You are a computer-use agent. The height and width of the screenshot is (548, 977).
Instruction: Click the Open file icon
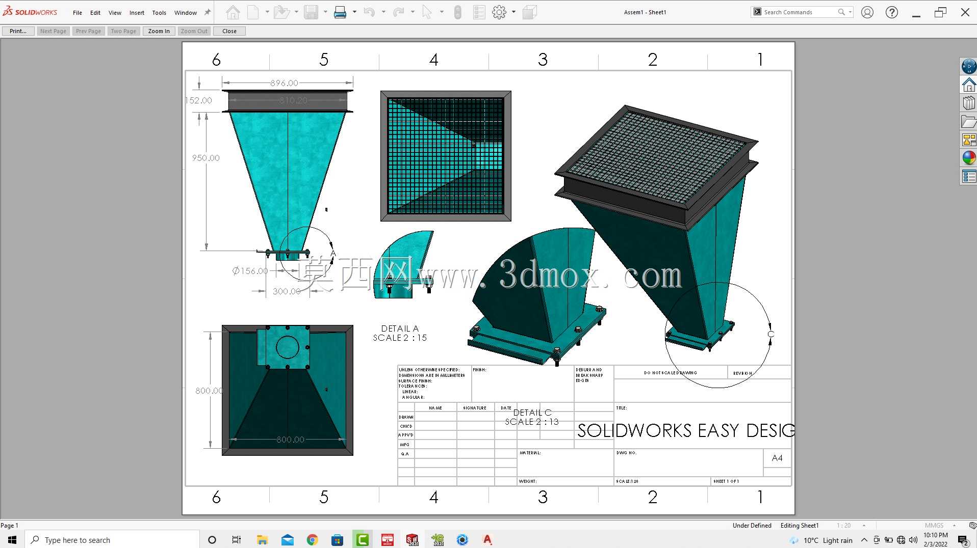coord(281,12)
